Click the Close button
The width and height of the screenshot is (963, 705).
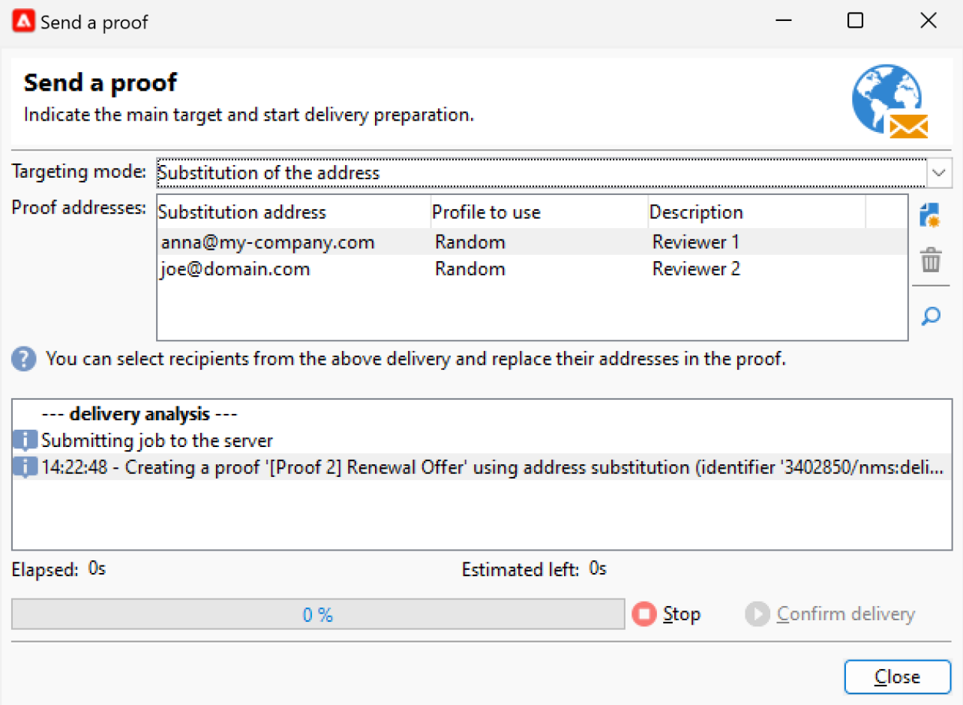click(x=896, y=676)
